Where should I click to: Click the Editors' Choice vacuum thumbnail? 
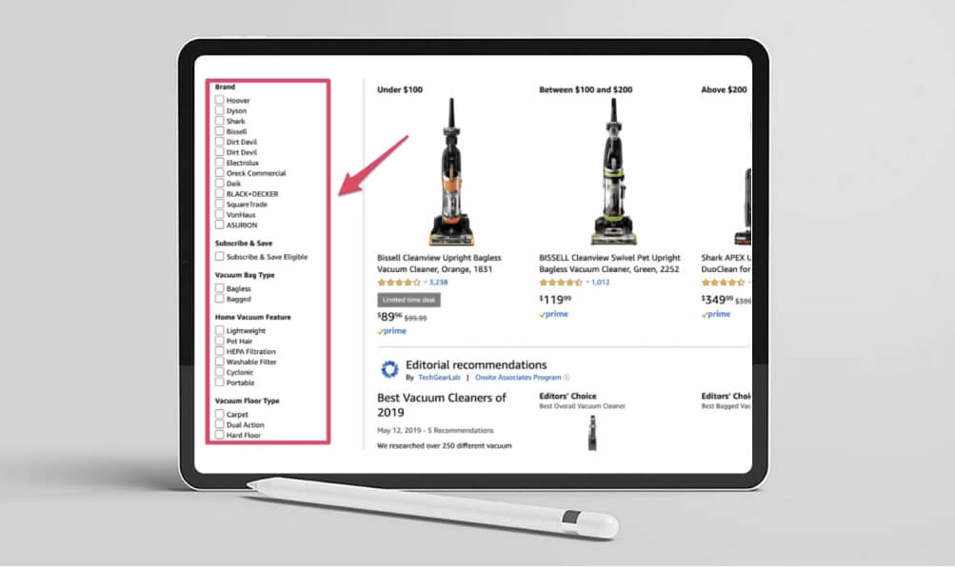592,433
